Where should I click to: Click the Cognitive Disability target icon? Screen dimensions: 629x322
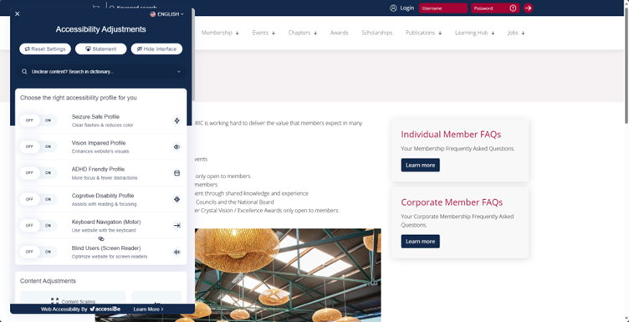click(x=177, y=199)
